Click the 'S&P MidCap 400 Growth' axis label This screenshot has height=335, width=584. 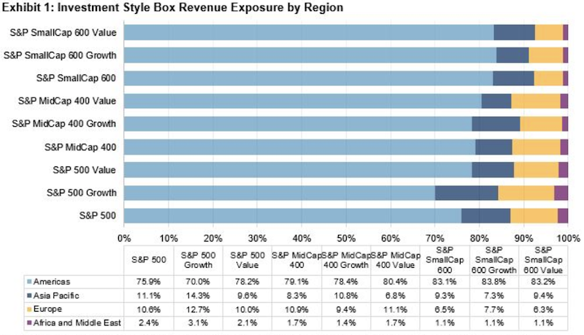pos(64,123)
